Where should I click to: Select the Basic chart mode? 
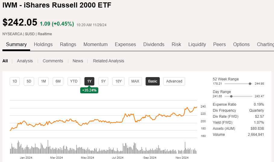tap(153, 81)
